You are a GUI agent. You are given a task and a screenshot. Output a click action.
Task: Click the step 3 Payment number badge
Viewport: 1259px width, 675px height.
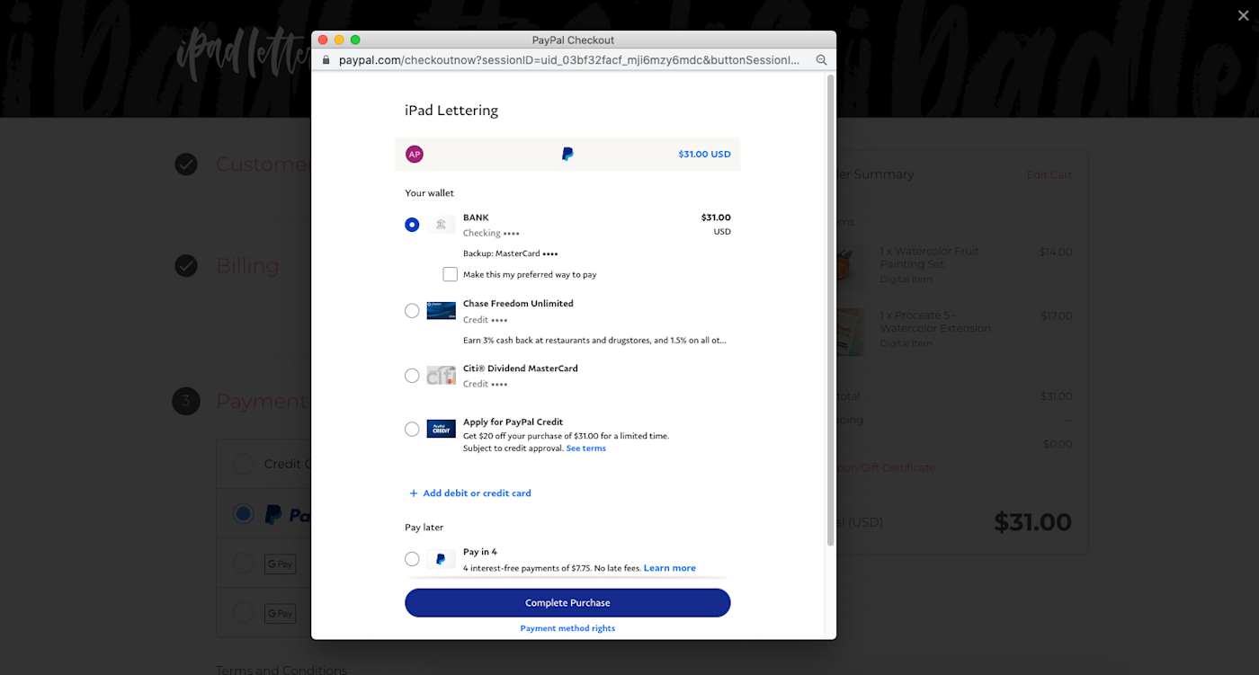point(186,401)
